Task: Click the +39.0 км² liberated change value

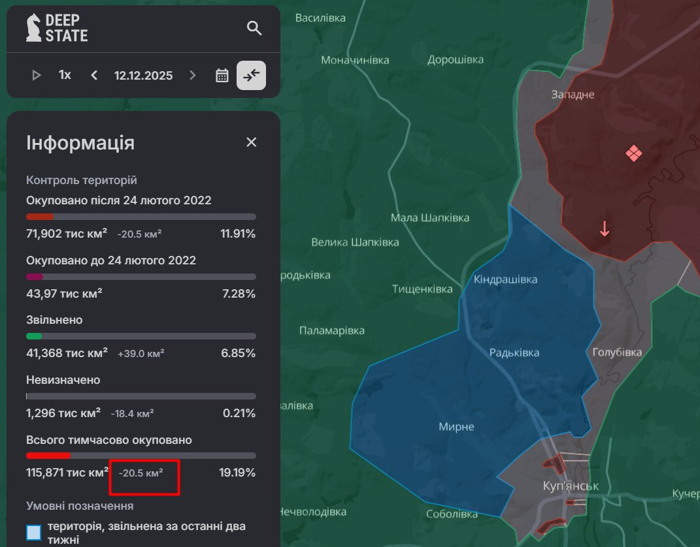Action: click(141, 354)
